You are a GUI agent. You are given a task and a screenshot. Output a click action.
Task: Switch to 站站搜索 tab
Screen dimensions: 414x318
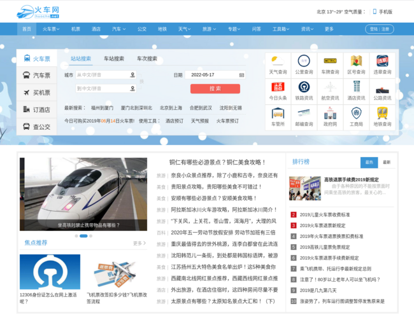[81, 59]
